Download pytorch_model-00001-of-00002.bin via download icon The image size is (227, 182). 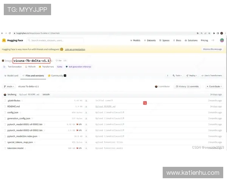(x=86, y=124)
